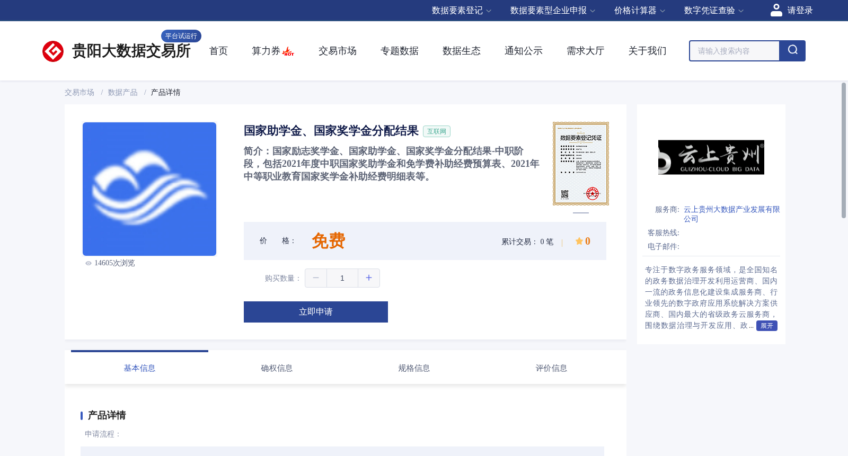This screenshot has height=456, width=848.
Task: Switch to the 基本信息 tab
Action: pos(139,368)
